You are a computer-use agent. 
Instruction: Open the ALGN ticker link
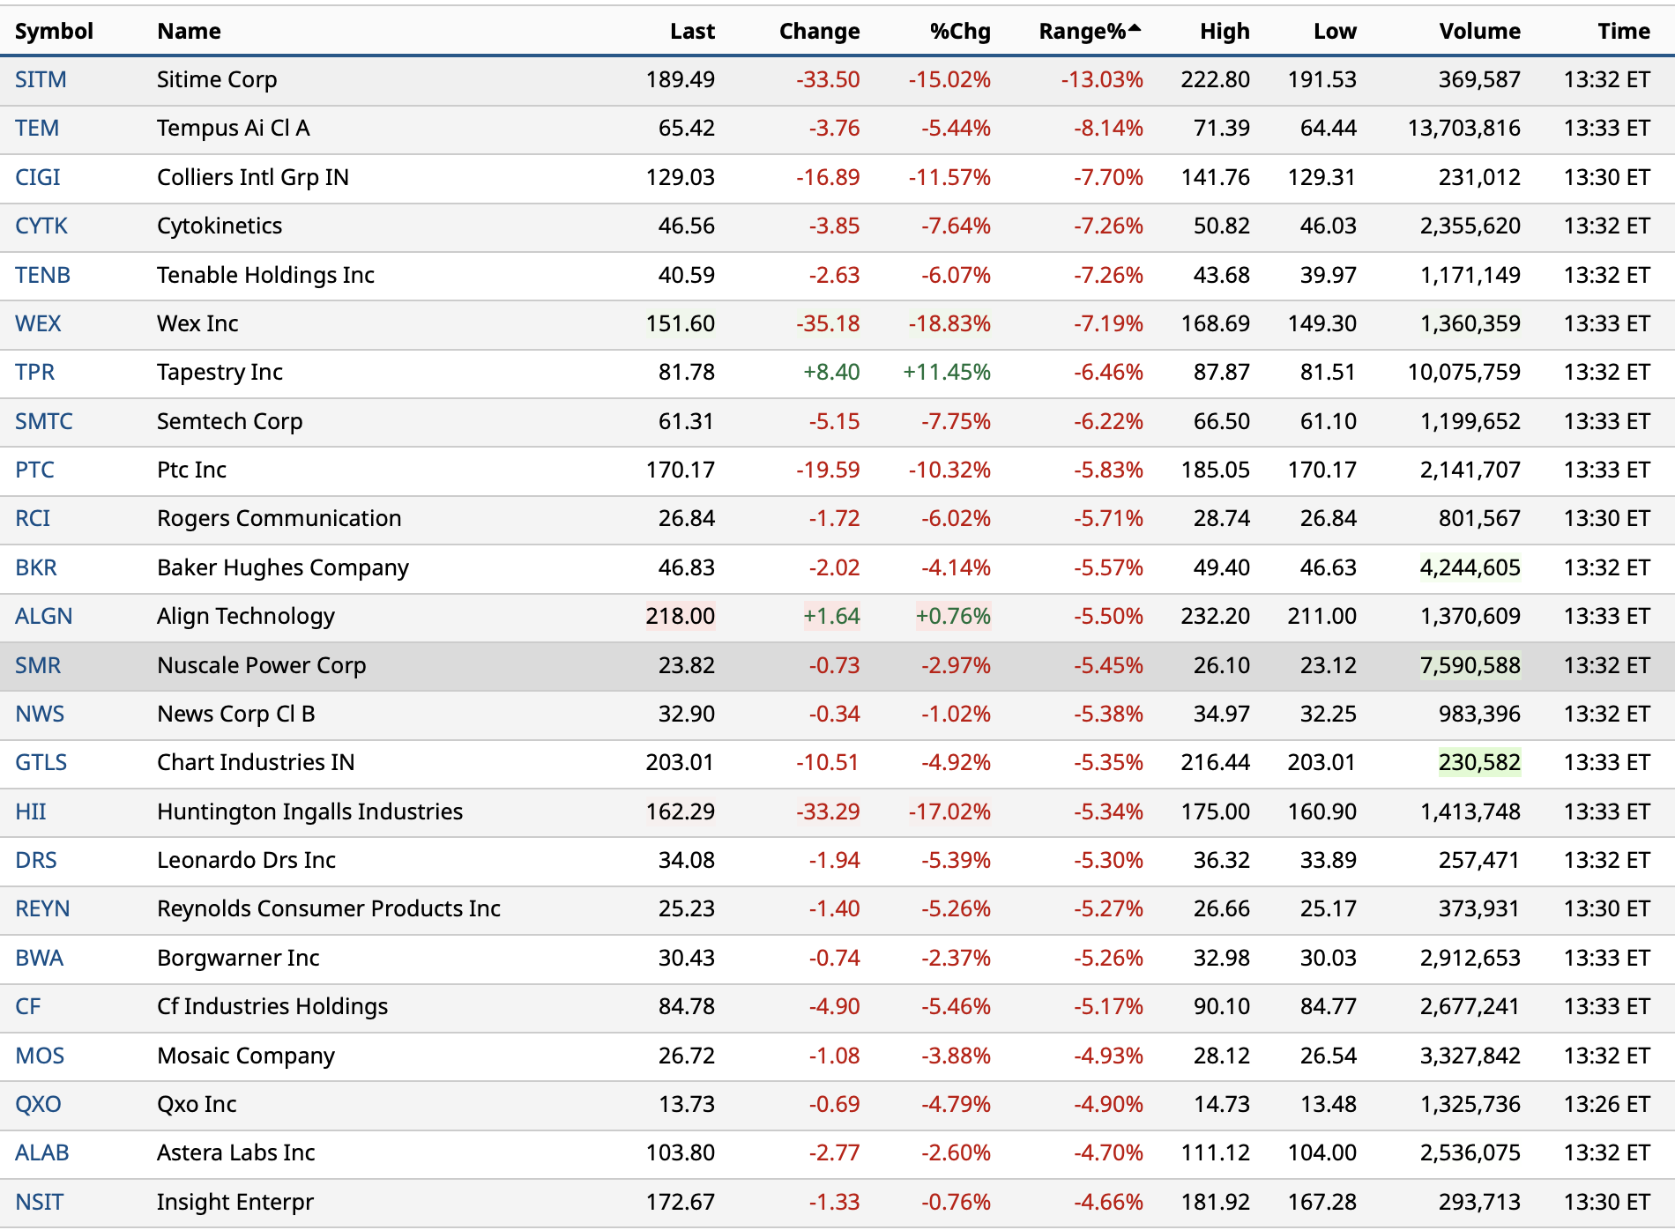coord(43,616)
